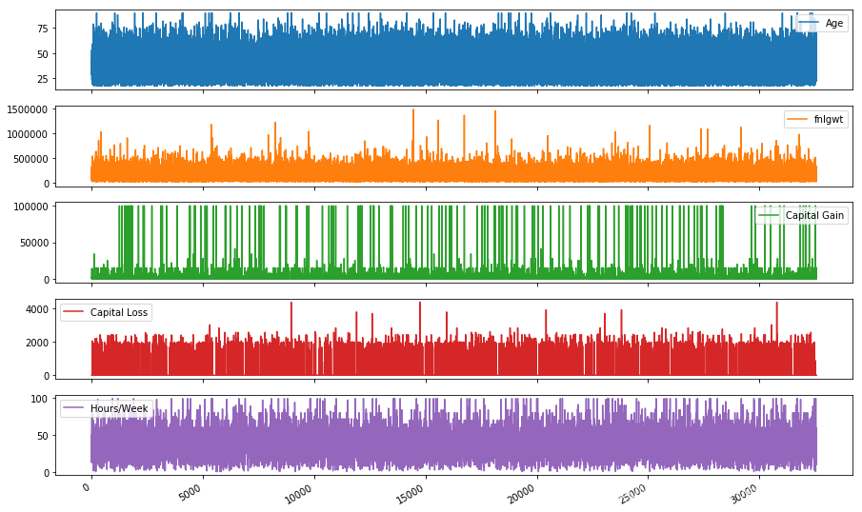The image size is (862, 512).
Task: Select the Capital Gain legend label
Action: point(814,215)
